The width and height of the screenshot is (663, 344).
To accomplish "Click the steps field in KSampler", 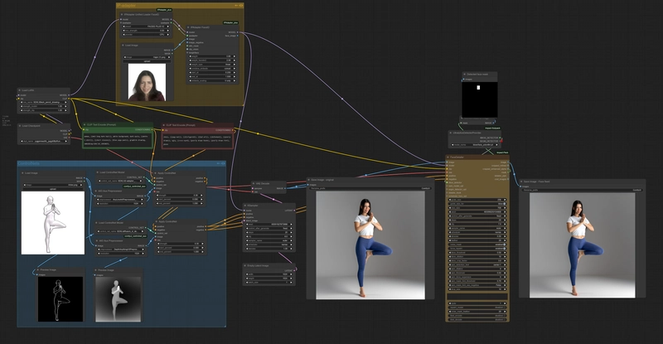I will tap(269, 232).
